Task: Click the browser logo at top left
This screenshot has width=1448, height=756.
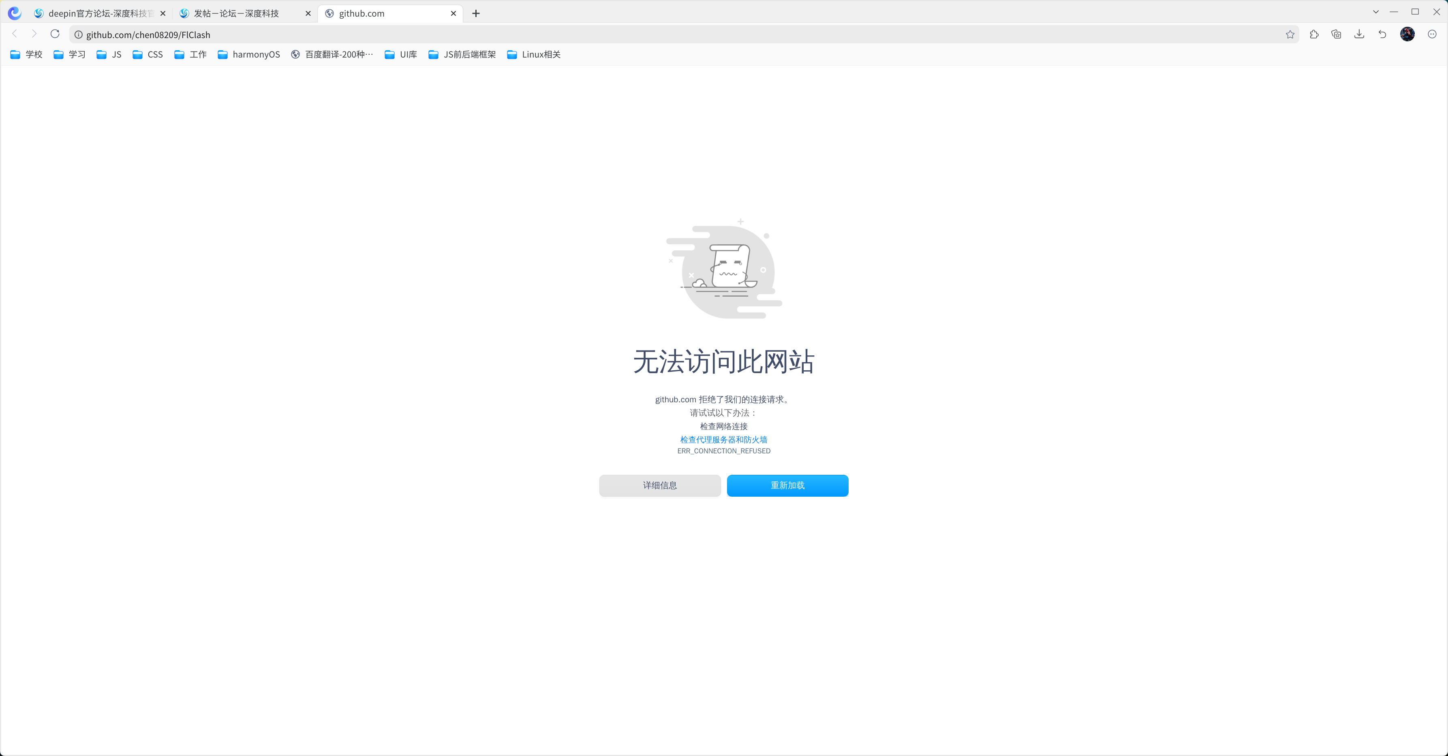Action: point(15,13)
